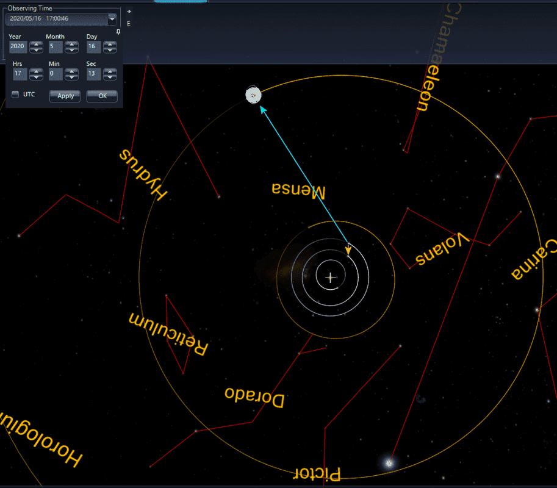Click the E icon beside Observing Time
557x488 pixels.
pyautogui.click(x=129, y=24)
